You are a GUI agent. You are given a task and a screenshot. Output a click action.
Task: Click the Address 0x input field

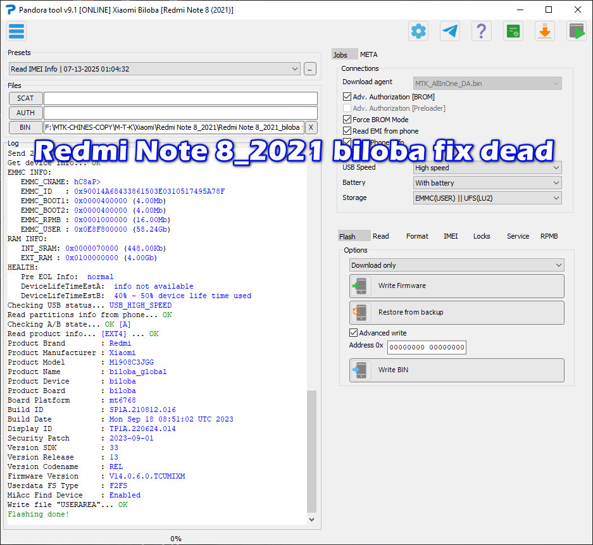click(427, 348)
